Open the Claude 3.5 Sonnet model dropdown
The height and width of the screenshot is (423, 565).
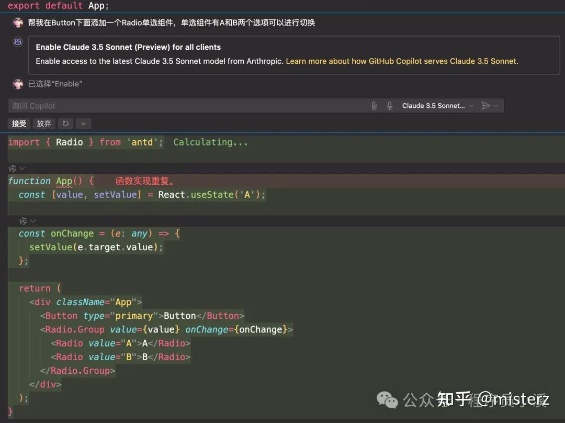click(437, 105)
